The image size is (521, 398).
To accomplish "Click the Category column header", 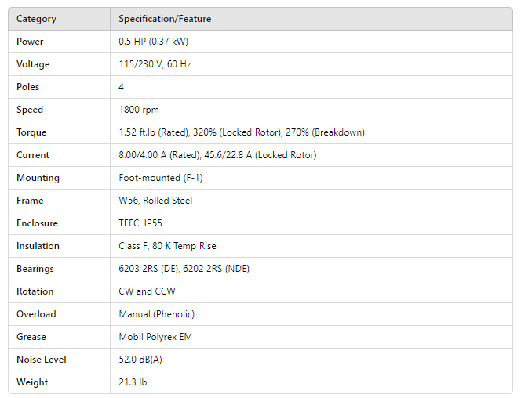I will (x=36, y=19).
